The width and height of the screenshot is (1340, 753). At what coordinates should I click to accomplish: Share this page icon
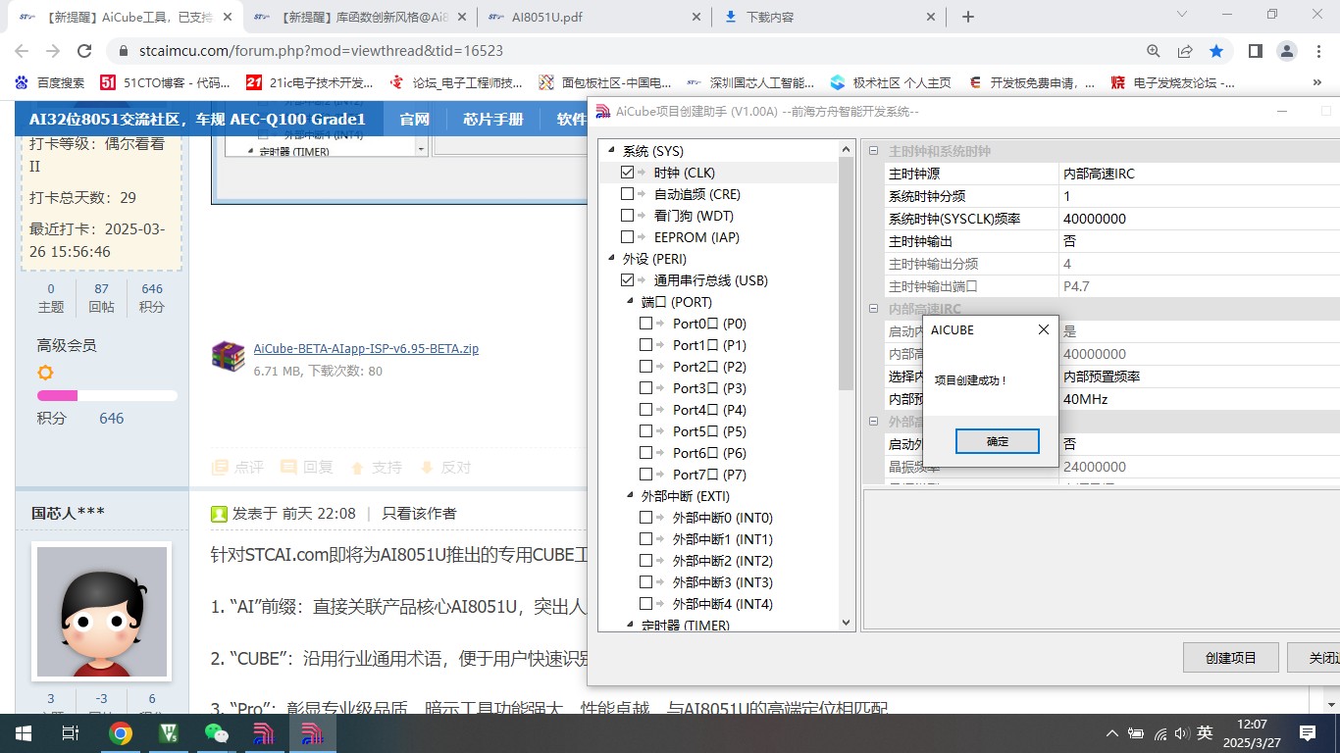click(x=1185, y=51)
